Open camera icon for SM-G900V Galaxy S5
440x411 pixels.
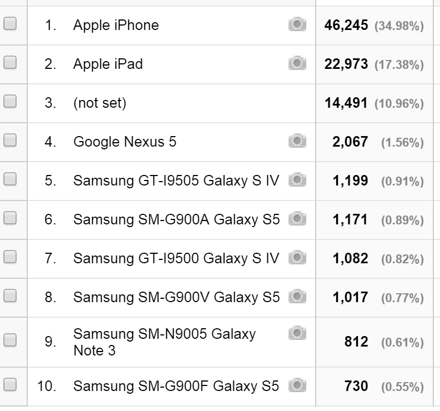pyautogui.click(x=297, y=296)
